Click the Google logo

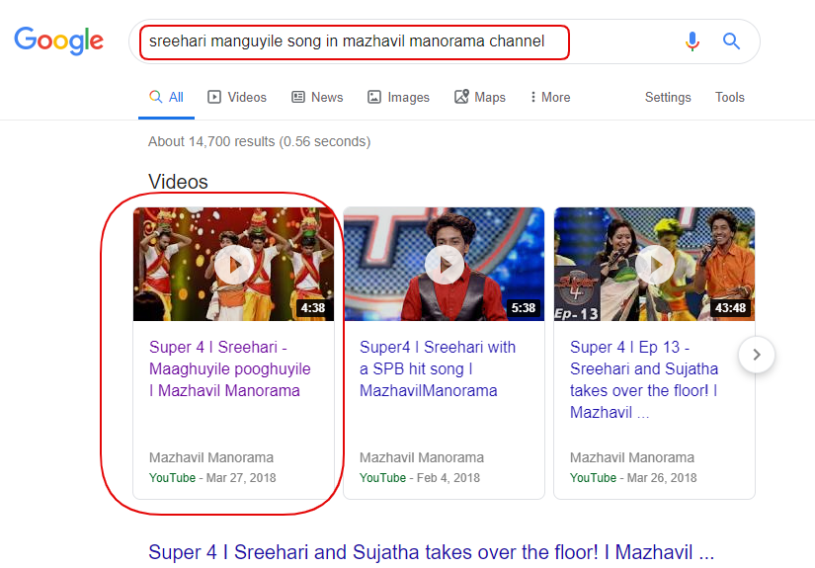pyautogui.click(x=58, y=41)
